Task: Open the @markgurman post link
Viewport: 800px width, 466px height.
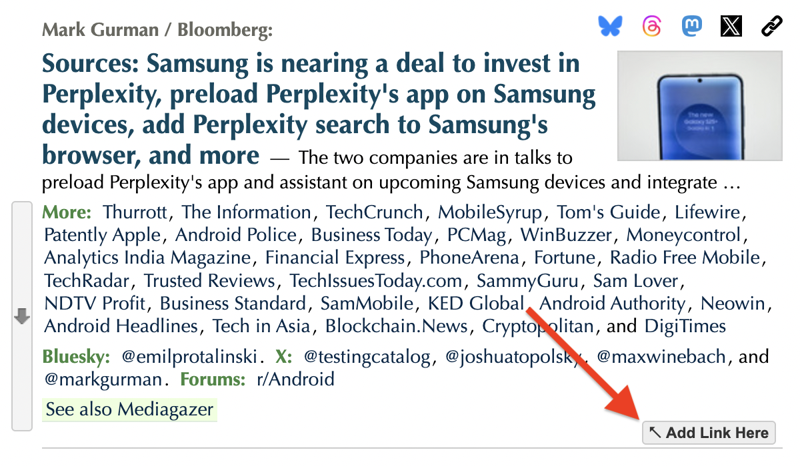Action: point(103,380)
